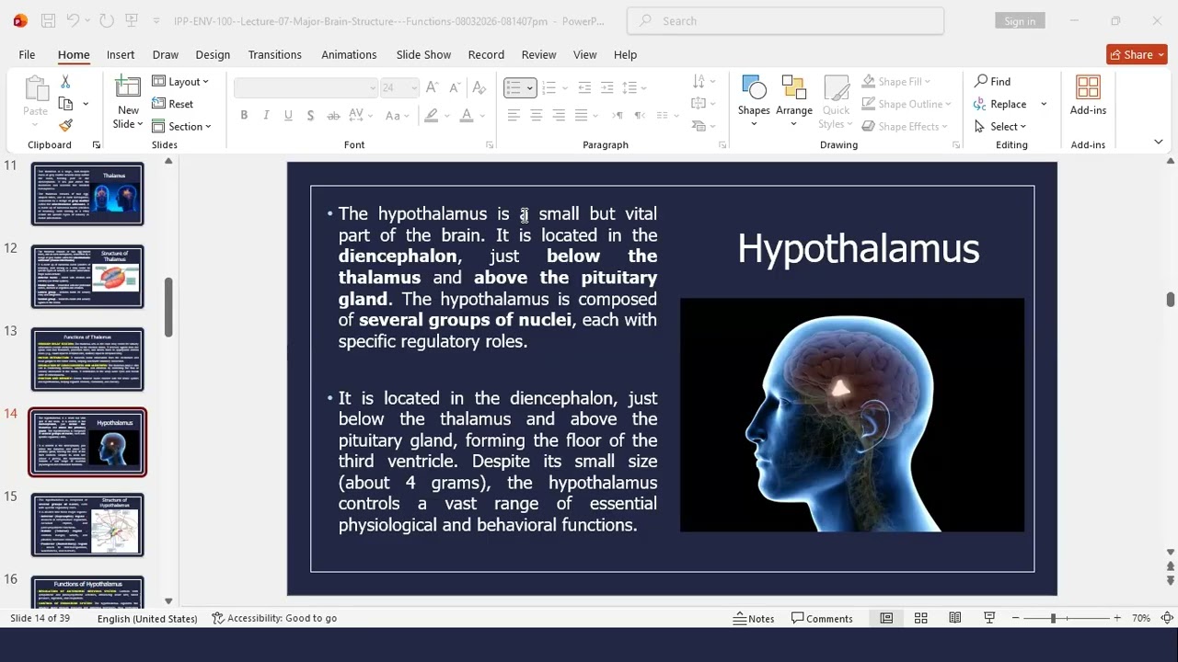
Task: Click the Reset slide button
Action: coord(172,104)
